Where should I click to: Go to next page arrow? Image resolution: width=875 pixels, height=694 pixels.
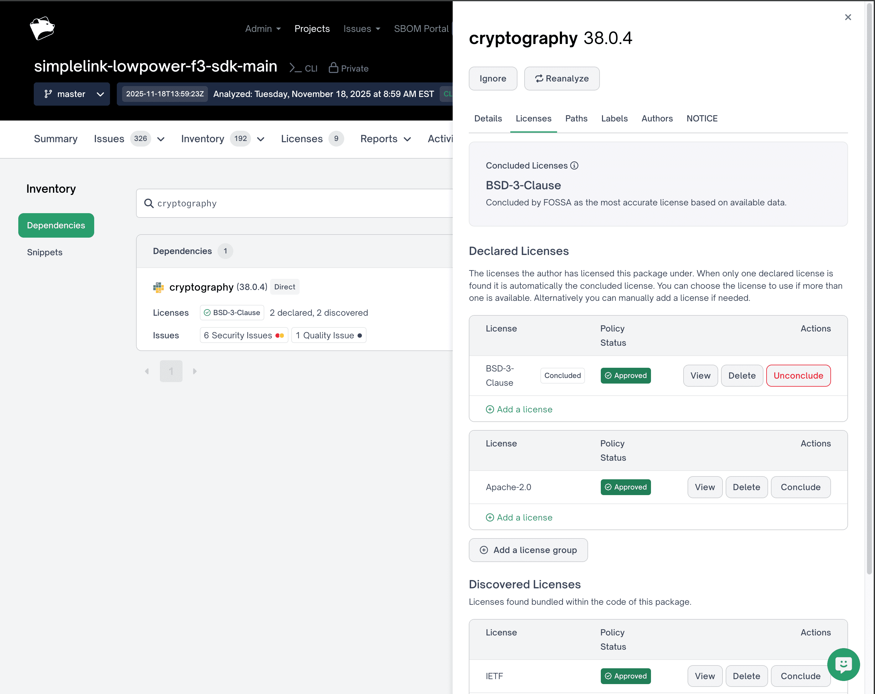pos(195,371)
